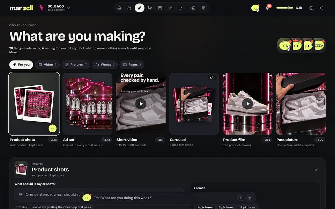Screen dimensions: 335x209
Task: Click the 'Try What are you doing' assistant field
Action: click(164, 198)
